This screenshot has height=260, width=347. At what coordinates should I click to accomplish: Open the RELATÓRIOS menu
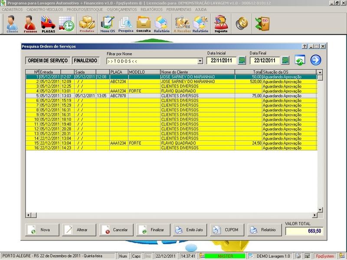point(151,10)
